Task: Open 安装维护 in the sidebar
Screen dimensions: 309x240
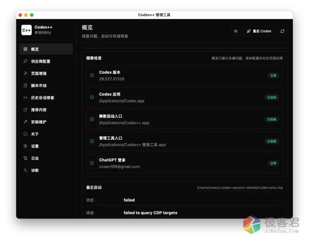Action: tap(46, 122)
